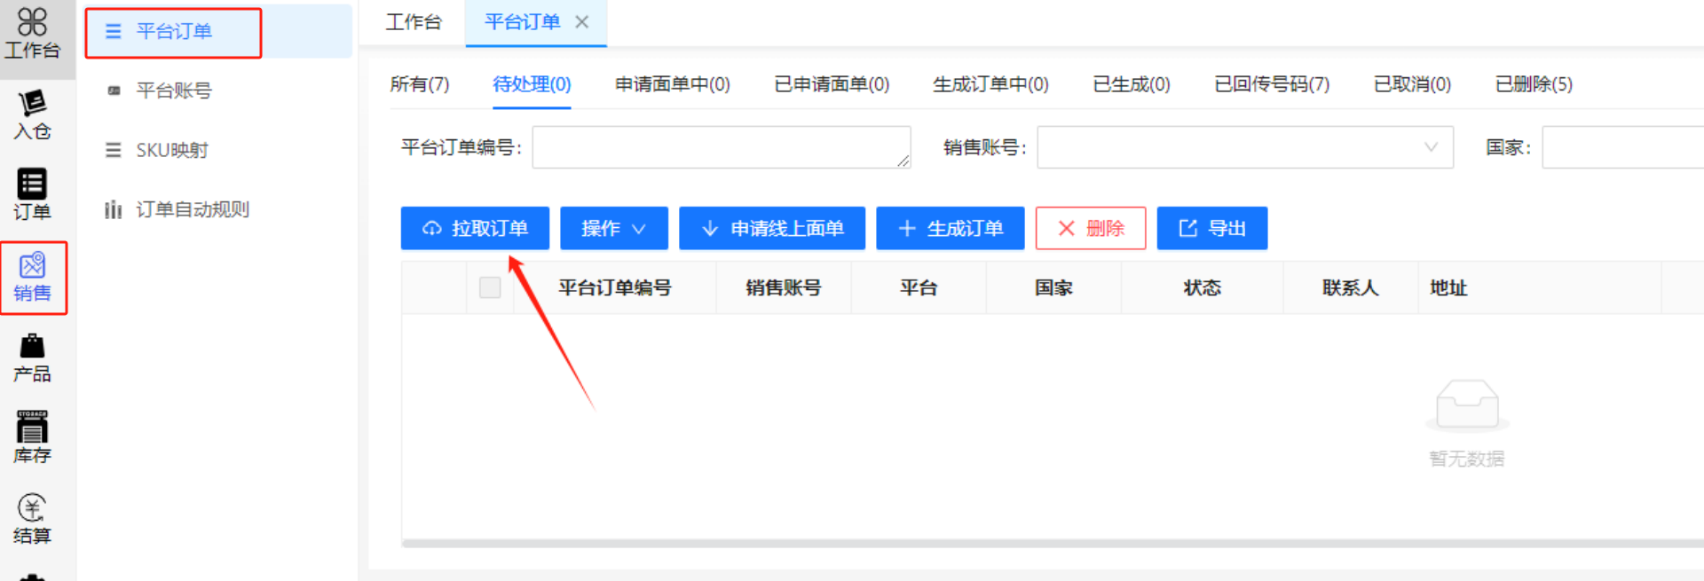Image resolution: width=1704 pixels, height=581 pixels.
Task: Open 订单自动规则 menu item
Action: 192,209
